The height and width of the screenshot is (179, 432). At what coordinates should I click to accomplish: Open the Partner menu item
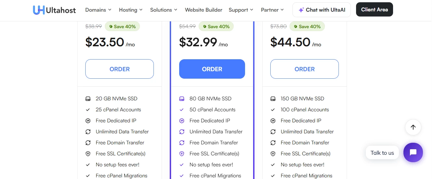tap(272, 10)
